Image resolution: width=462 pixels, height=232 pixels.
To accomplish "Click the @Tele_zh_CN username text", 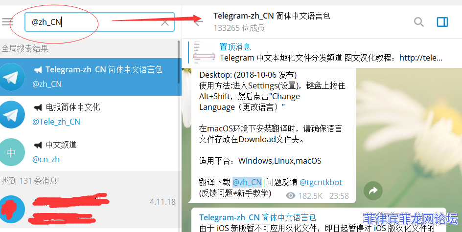I will [x=56, y=122].
